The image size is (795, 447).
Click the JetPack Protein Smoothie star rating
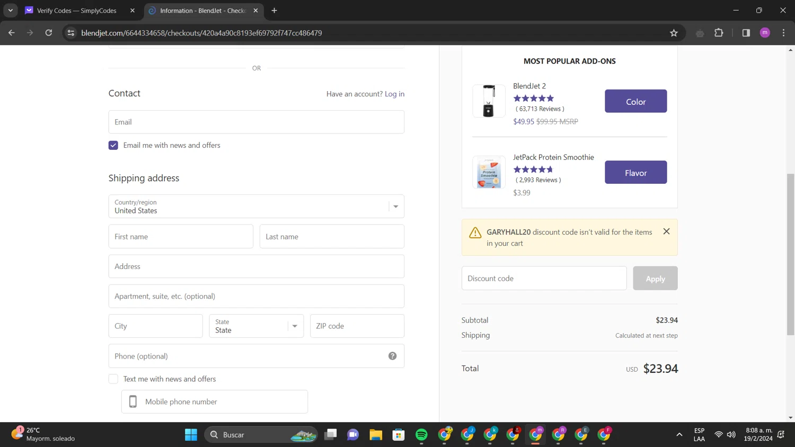[x=533, y=169]
